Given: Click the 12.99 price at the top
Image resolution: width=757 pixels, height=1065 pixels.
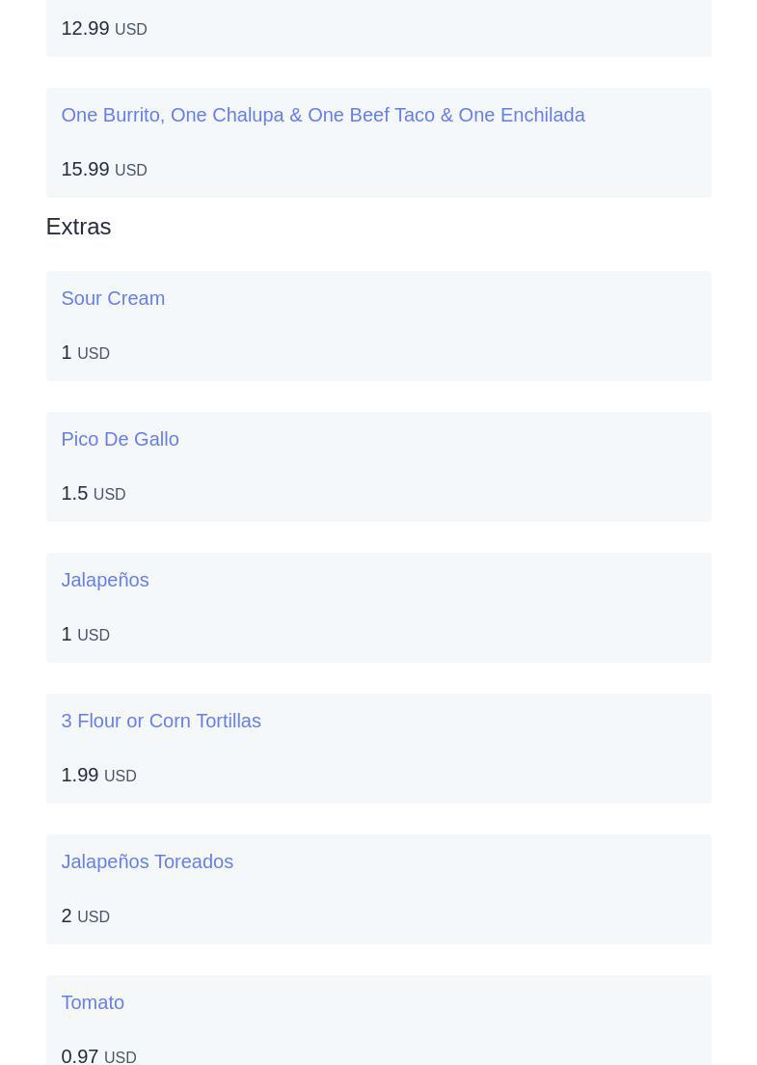Looking at the screenshot, I should point(85,28).
